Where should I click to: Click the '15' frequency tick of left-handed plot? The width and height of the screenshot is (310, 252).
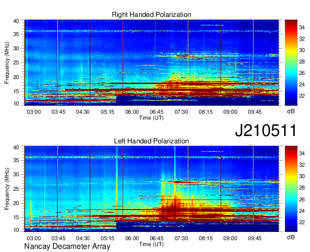point(16,218)
